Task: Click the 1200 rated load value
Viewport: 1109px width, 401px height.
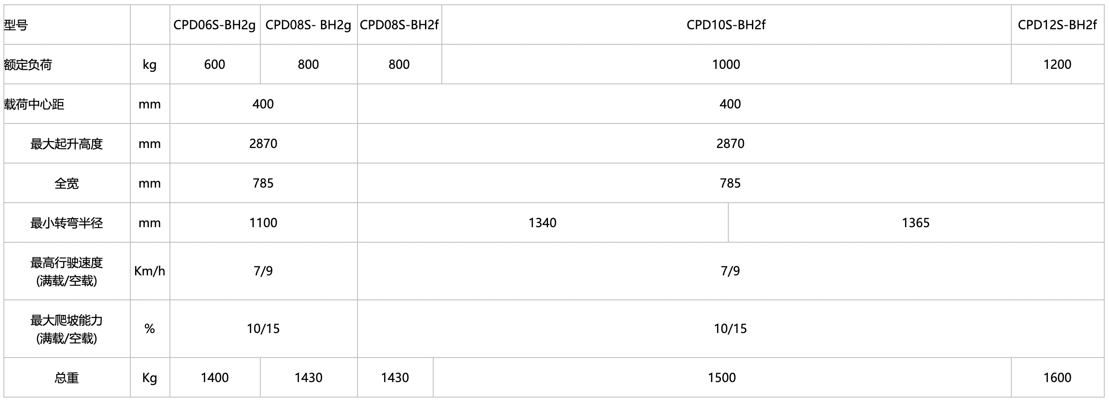Action: pos(1057,65)
